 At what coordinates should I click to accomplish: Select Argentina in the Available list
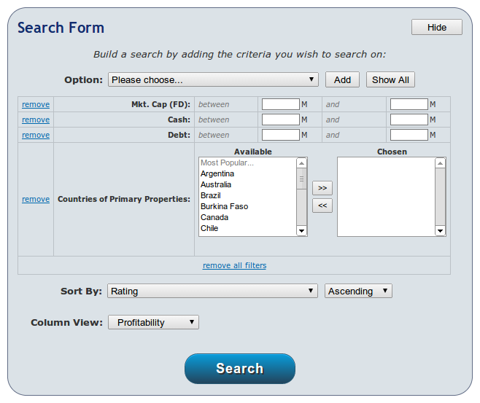pyautogui.click(x=217, y=173)
